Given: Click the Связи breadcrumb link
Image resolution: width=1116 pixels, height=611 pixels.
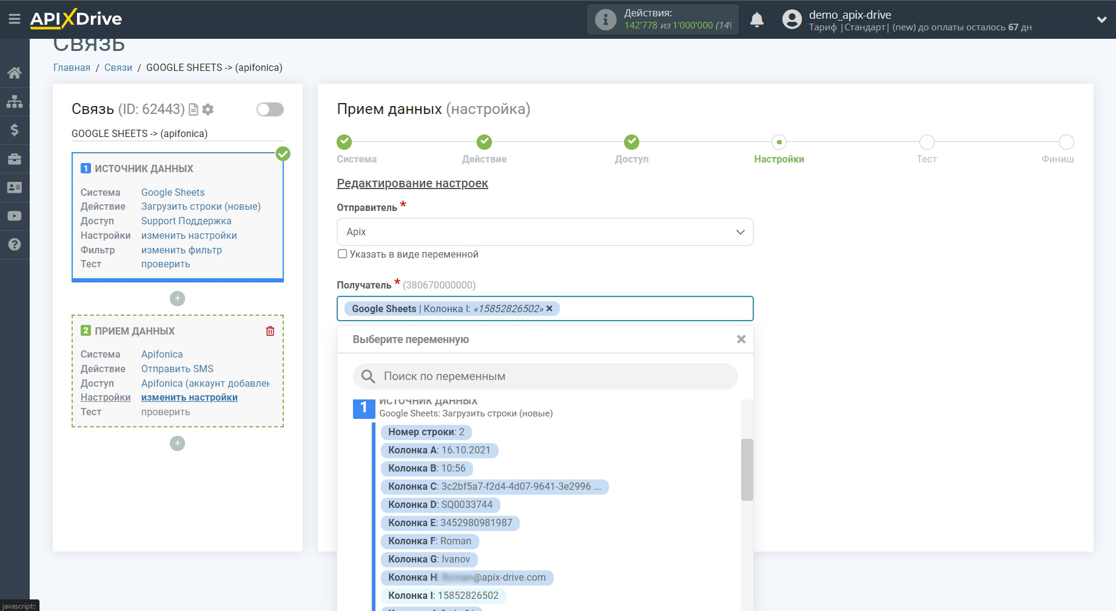Looking at the screenshot, I should pos(118,67).
